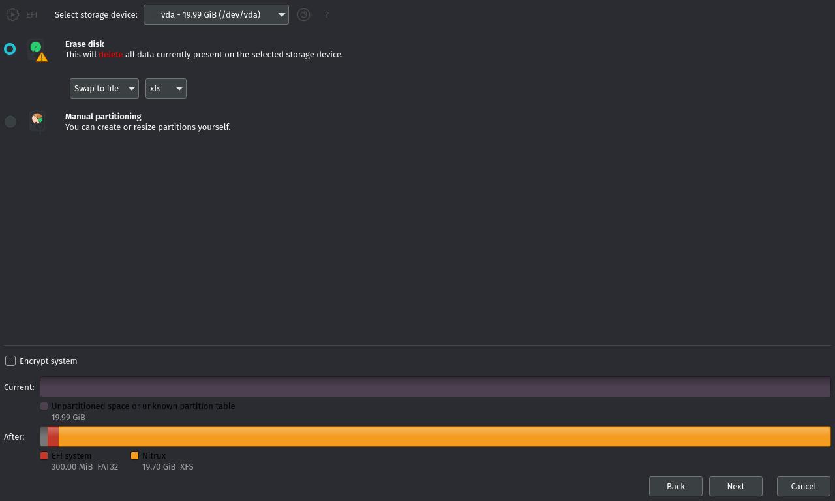
Task: Click the Back button
Action: click(x=675, y=486)
